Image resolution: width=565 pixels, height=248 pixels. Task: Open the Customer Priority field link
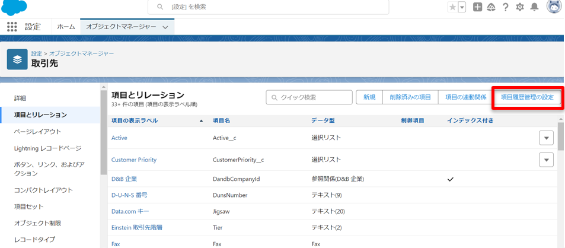[x=134, y=160]
